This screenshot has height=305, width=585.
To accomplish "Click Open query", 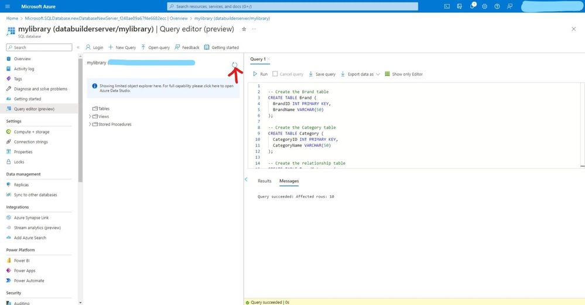I will click(x=155, y=47).
